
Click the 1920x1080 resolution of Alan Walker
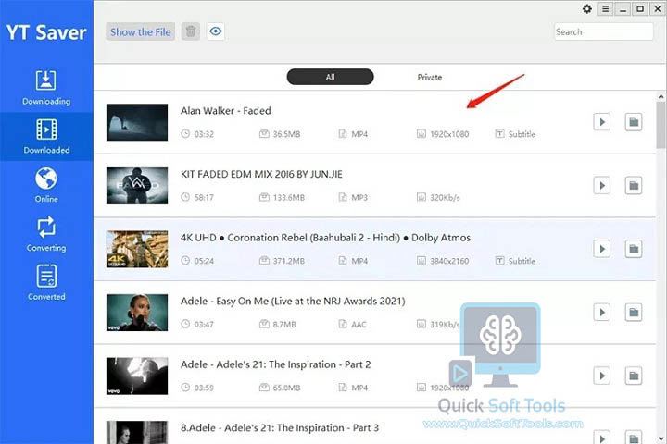click(x=449, y=134)
